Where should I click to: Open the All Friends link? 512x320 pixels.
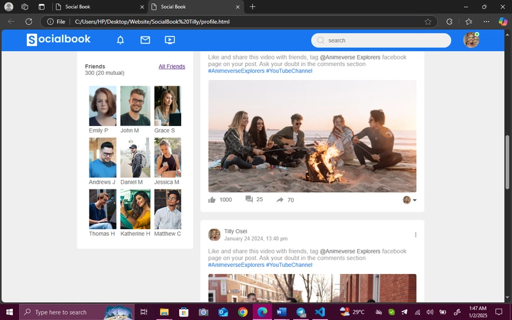coord(172,67)
